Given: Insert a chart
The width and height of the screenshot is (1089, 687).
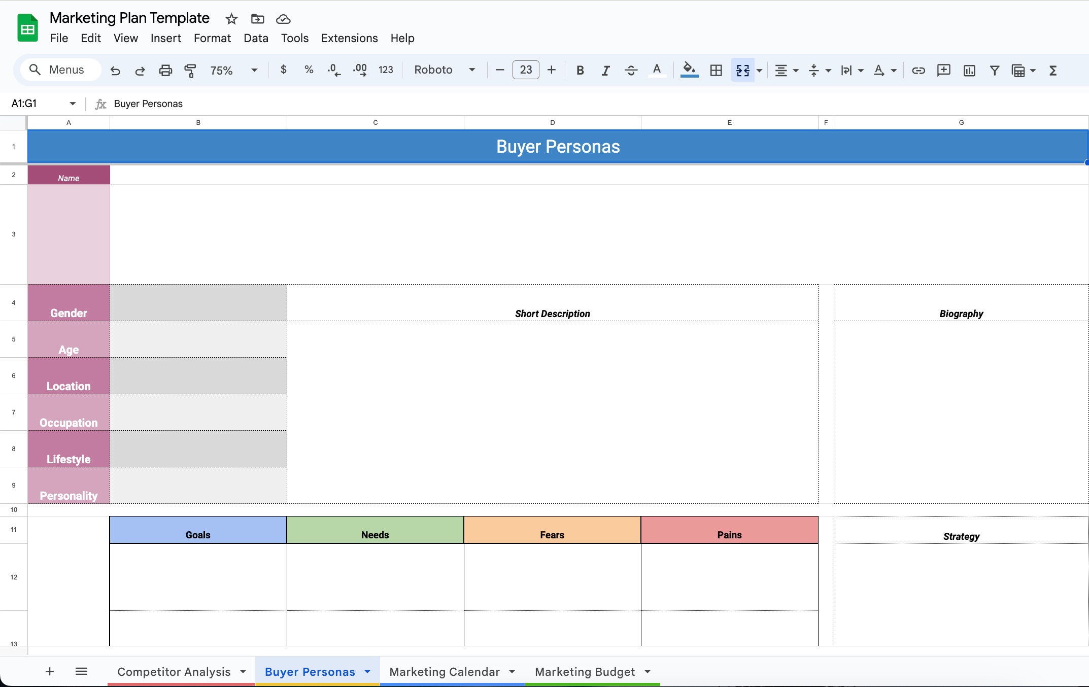Looking at the screenshot, I should pyautogui.click(x=969, y=70).
